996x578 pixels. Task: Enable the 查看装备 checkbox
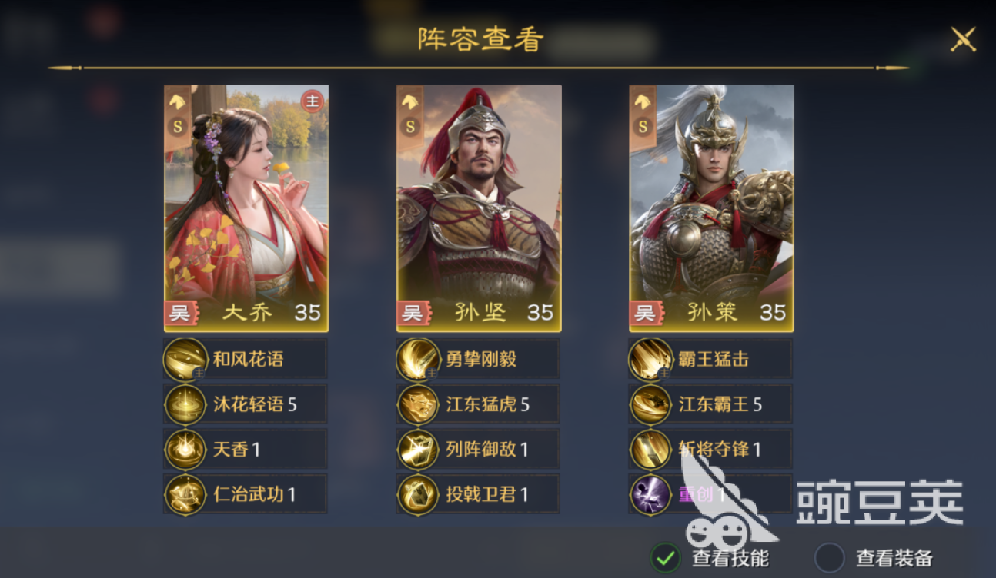point(829,557)
